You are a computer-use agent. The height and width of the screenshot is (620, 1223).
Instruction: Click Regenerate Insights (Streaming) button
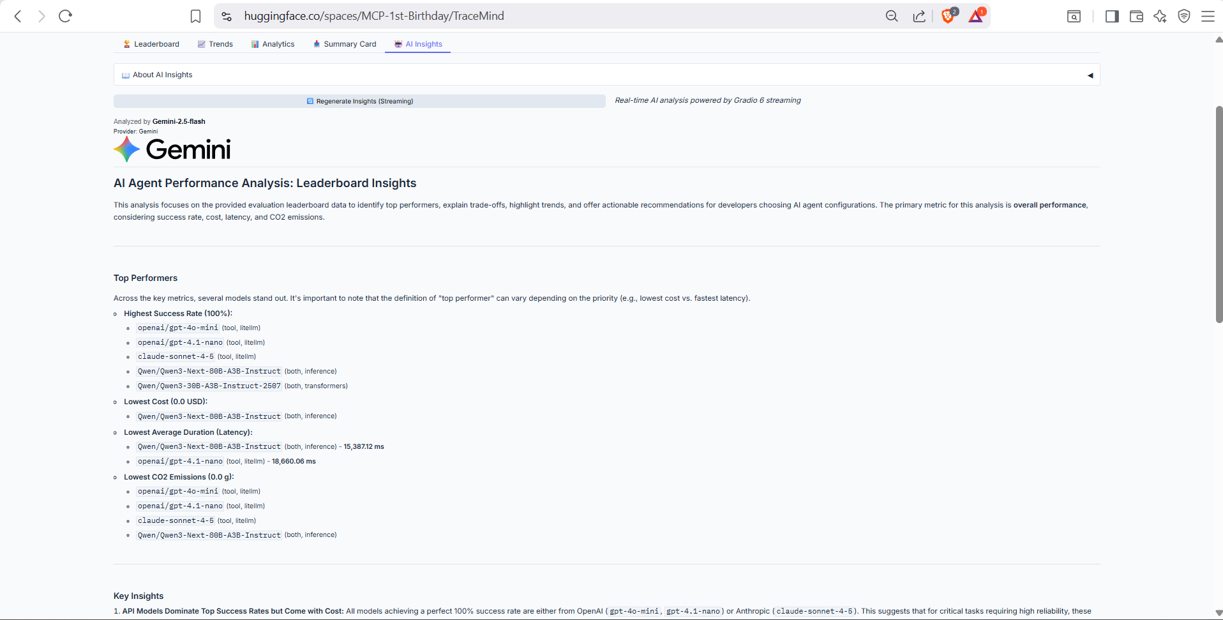[x=359, y=101]
